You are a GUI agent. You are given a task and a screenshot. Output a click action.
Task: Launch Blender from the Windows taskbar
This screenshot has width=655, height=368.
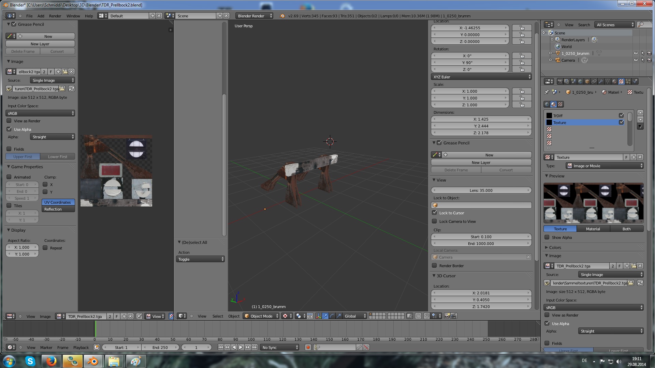(93, 361)
